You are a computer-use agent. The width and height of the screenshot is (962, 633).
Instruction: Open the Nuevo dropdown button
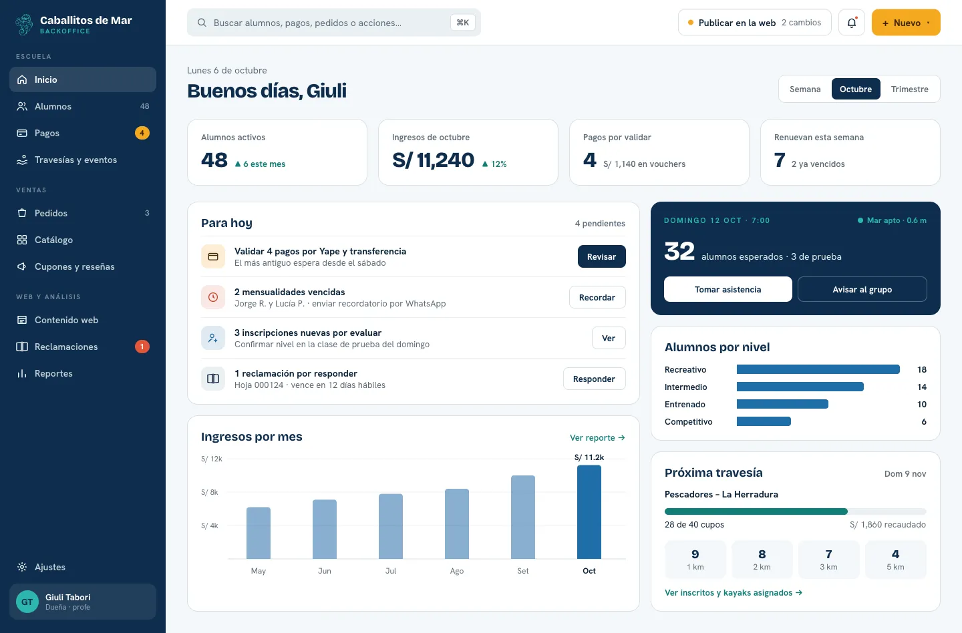click(x=906, y=23)
